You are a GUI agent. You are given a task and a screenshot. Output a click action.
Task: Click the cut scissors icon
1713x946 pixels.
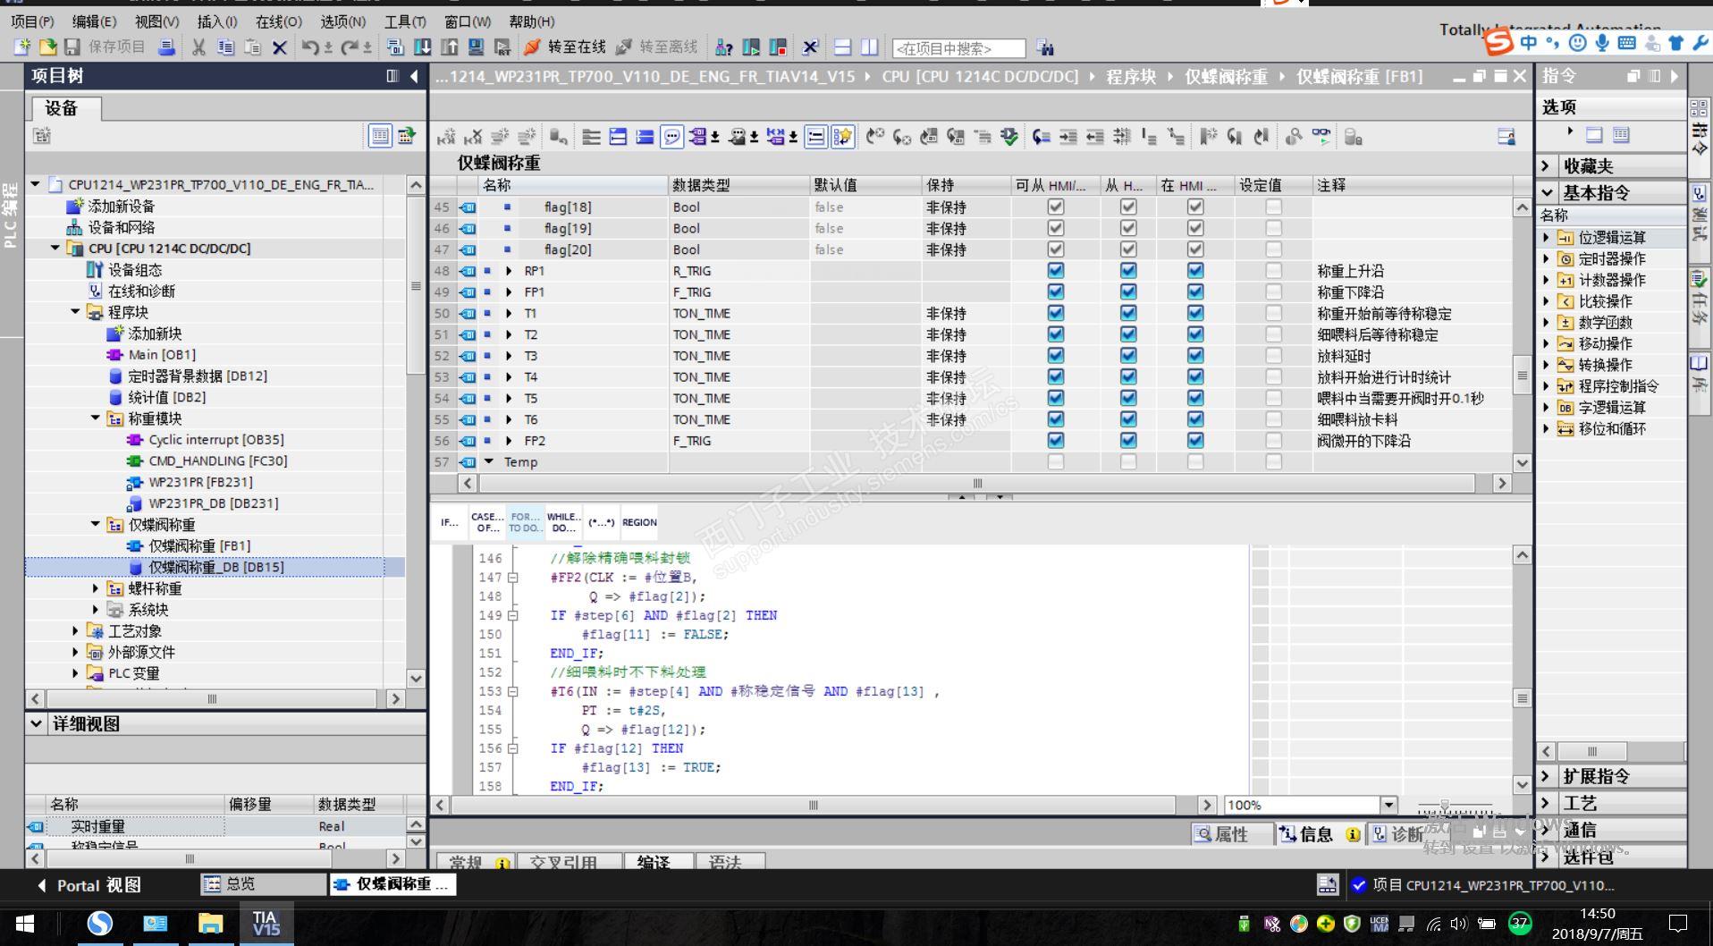pyautogui.click(x=198, y=46)
